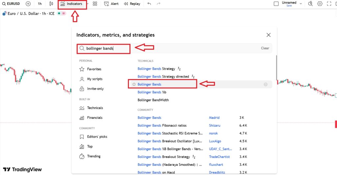
Task: Open the 1h timeframe dropdown
Action: tap(39, 4)
